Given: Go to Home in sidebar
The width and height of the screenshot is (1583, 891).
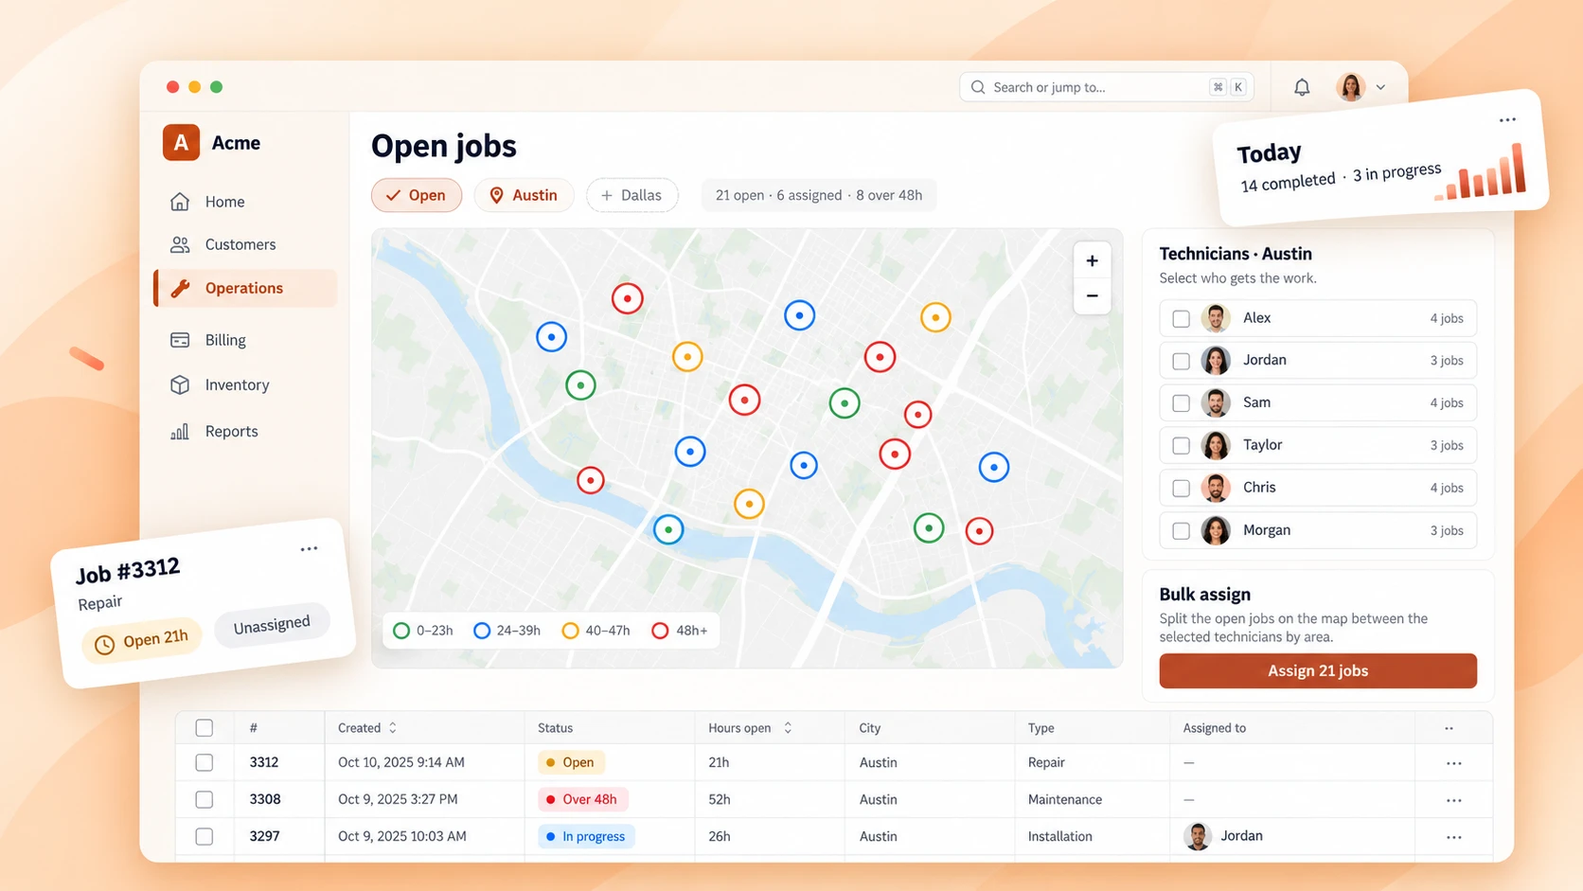Looking at the screenshot, I should (x=246, y=202).
